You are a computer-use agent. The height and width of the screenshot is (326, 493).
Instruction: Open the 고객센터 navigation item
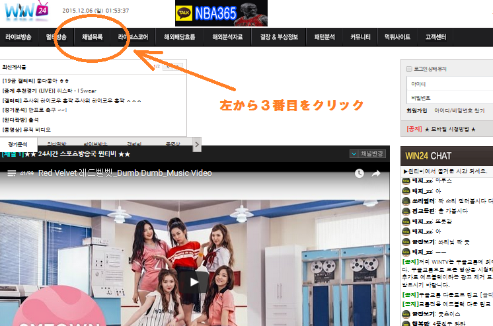pos(436,37)
